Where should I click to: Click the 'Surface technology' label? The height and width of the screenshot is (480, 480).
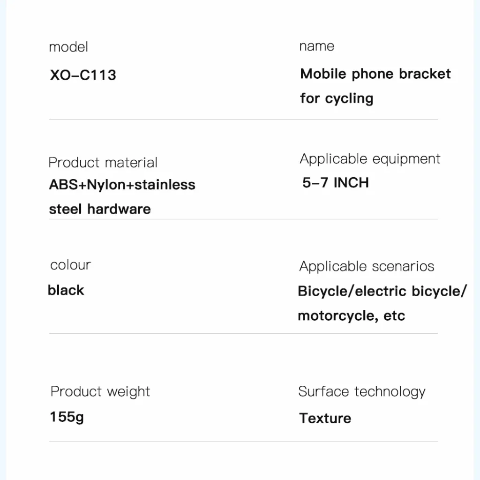pyautogui.click(x=362, y=392)
